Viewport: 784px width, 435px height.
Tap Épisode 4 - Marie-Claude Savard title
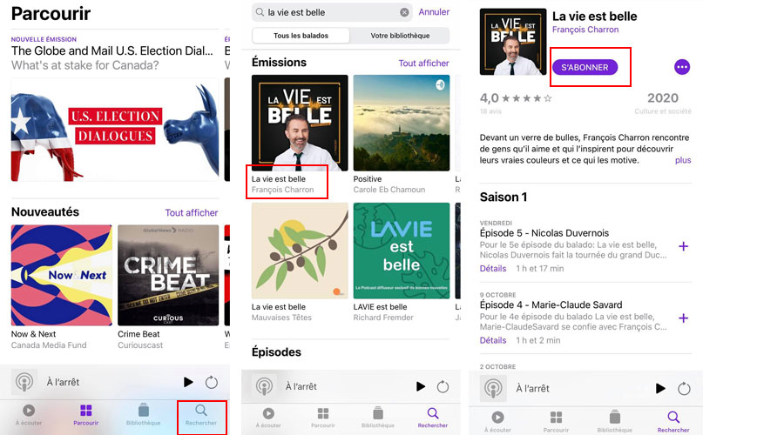pos(551,305)
